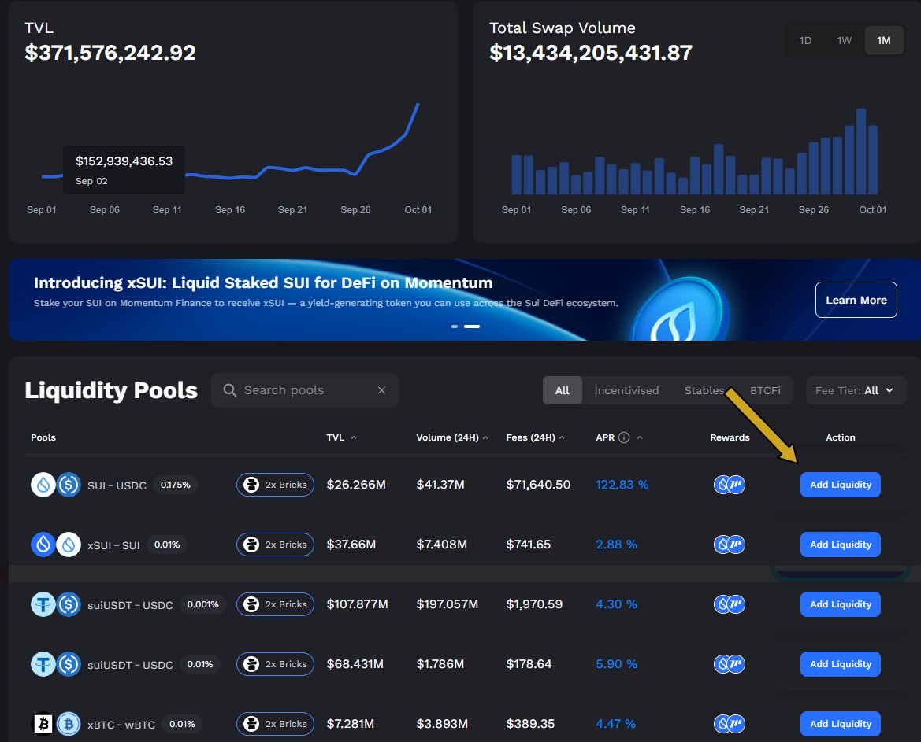Click the xBTC bitcoin icon in xBTC – wBTC row
Image resolution: width=921 pixels, height=742 pixels.
43,725
